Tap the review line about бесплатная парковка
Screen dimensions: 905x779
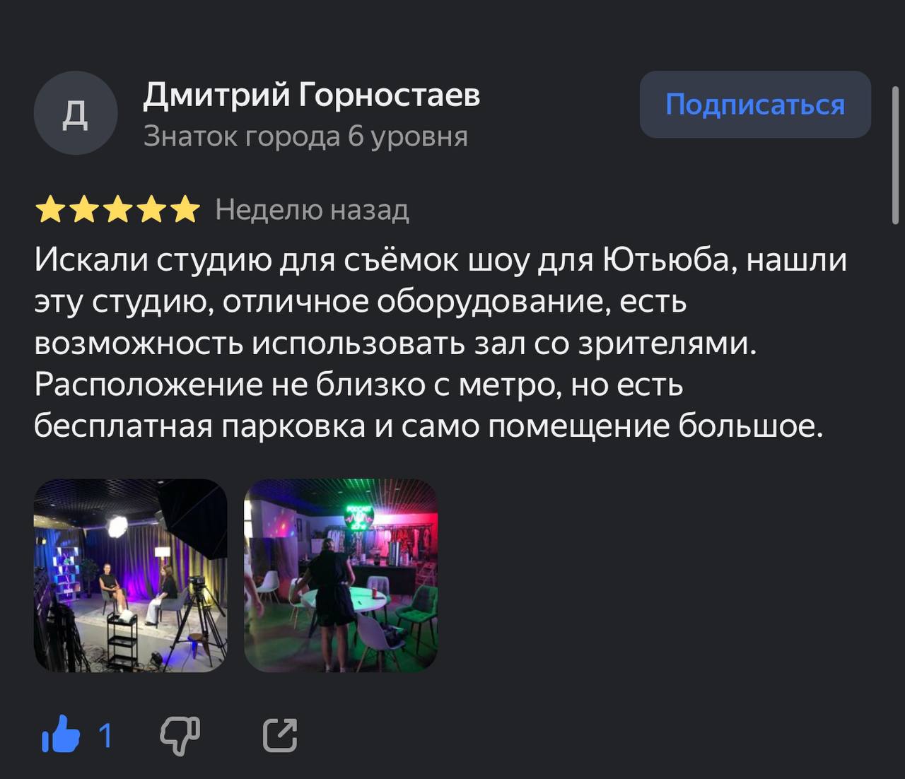(x=429, y=426)
